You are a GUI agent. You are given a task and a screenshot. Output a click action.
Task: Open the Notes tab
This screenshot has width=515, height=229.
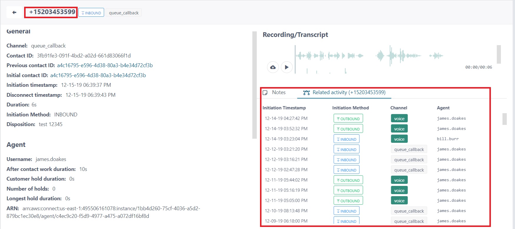(x=274, y=92)
